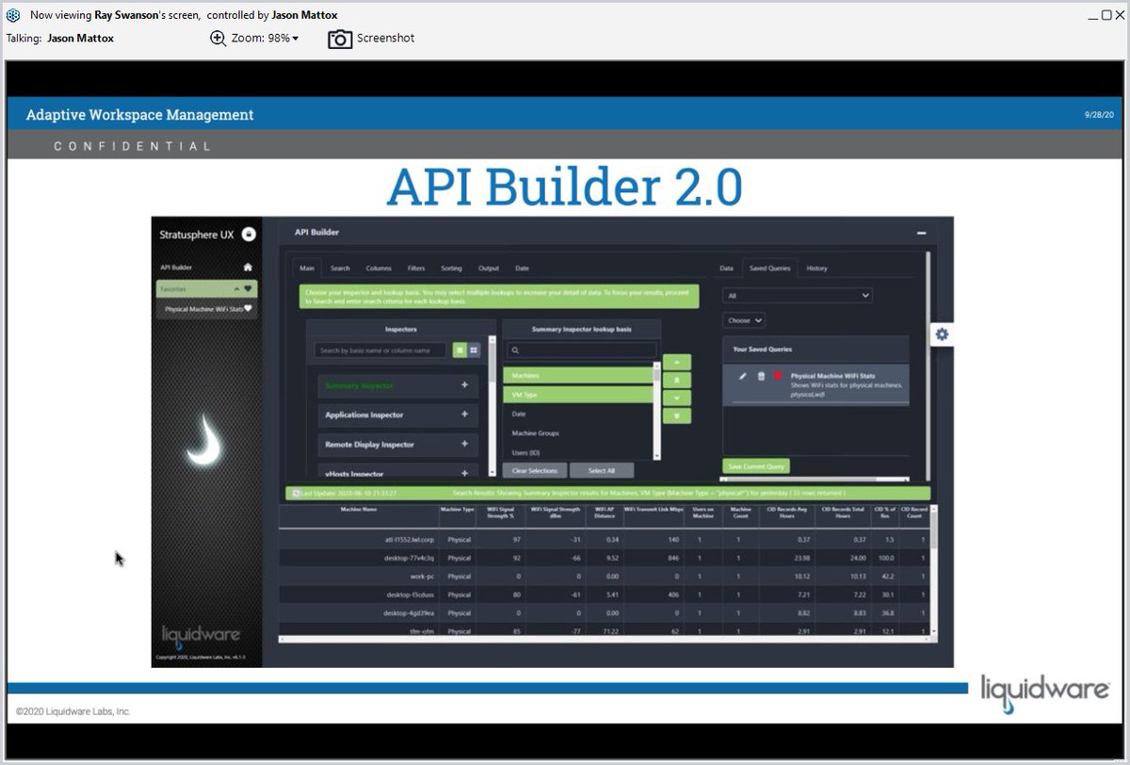Select VM Type lookup basis
The image size is (1130, 765).
coord(577,395)
